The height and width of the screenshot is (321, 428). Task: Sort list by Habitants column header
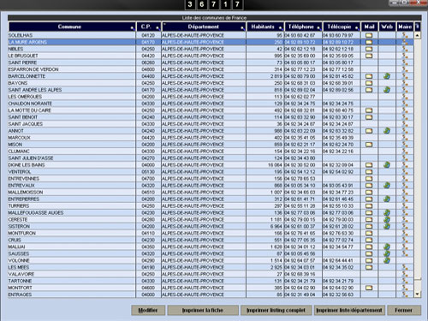click(x=265, y=27)
